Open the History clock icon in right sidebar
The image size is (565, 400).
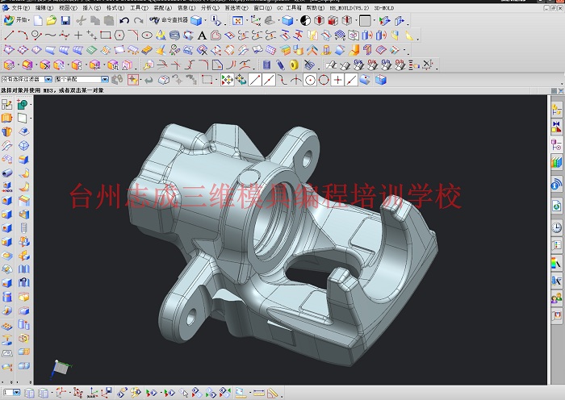(557, 227)
